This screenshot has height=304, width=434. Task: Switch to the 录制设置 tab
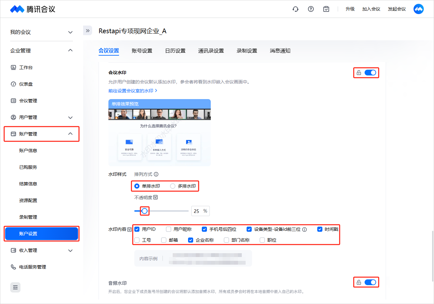[x=247, y=51]
